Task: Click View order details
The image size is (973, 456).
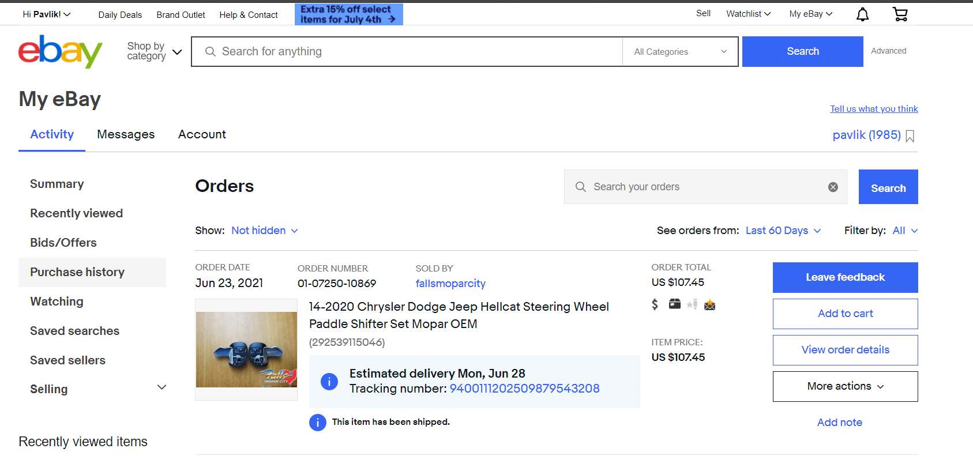Action: [846, 350]
